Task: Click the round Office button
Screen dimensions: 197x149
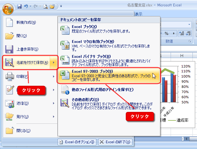Action: point(8,9)
